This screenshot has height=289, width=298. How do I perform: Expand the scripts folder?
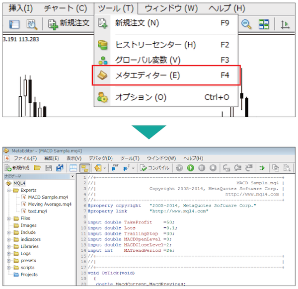coord(9,268)
